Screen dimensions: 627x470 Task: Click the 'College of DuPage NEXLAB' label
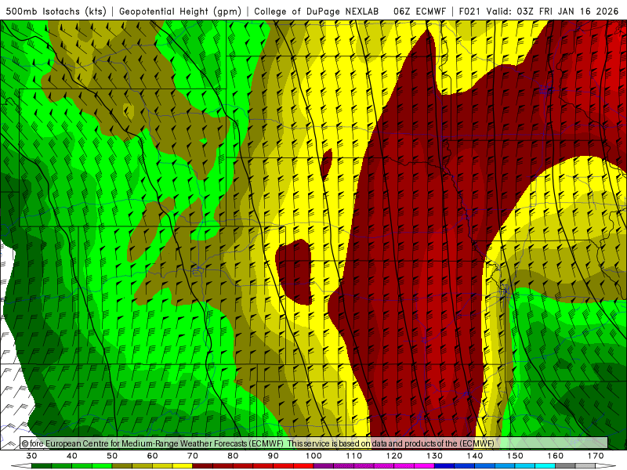point(316,11)
